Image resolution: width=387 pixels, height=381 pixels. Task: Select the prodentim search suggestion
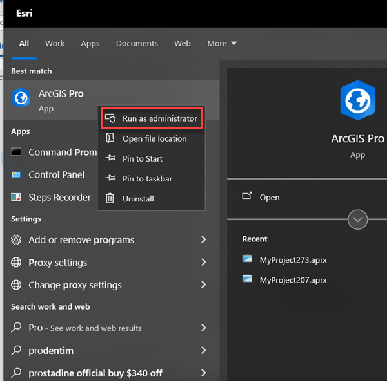(x=112, y=350)
